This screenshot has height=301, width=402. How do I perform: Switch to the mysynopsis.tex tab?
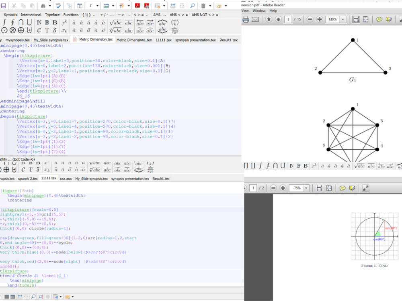18,40
